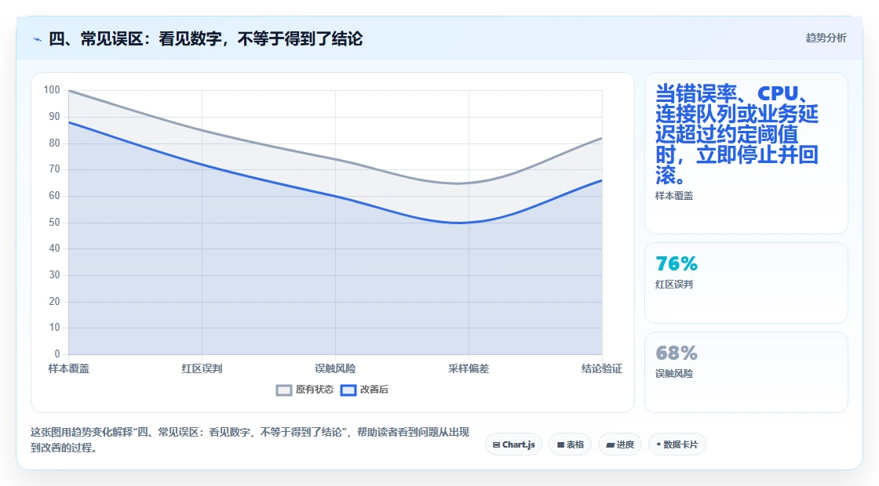Click the 0 y-axis value
The height and width of the screenshot is (486, 879).
tap(57, 354)
